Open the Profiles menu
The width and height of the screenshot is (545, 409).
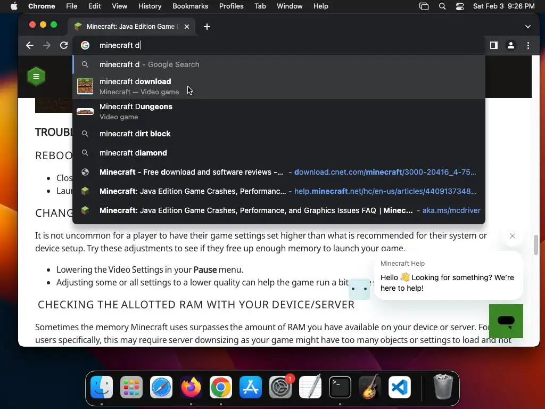pos(231,6)
